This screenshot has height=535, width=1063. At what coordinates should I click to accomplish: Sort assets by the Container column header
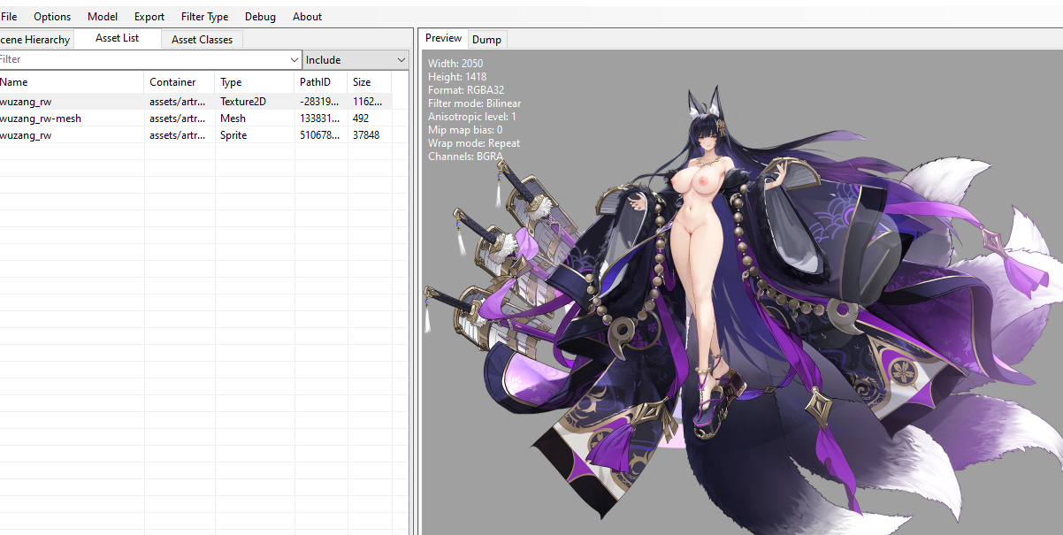pyautogui.click(x=180, y=82)
